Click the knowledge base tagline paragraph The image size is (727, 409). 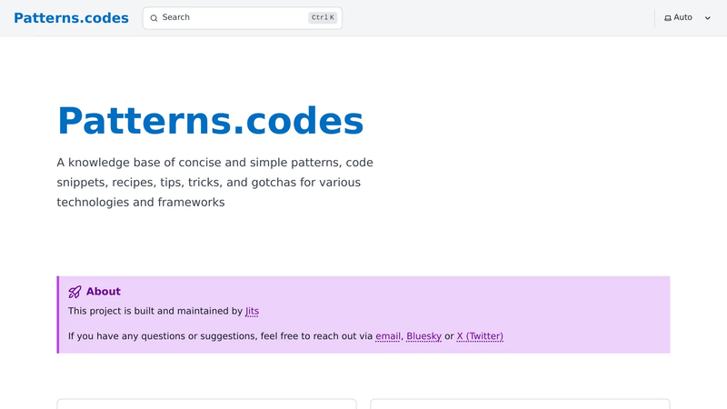215,183
